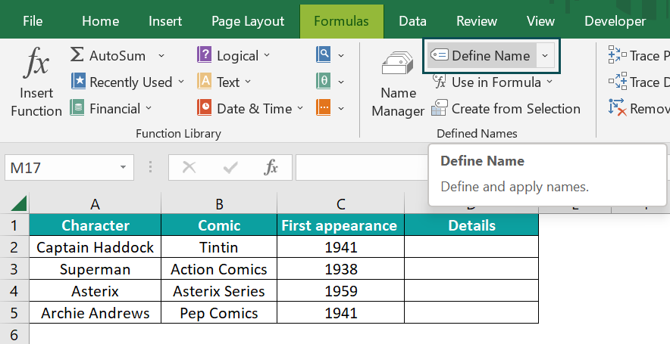Screen dimensions: 670x344
Task: Switch to the Home tab
Action: pyautogui.click(x=100, y=21)
